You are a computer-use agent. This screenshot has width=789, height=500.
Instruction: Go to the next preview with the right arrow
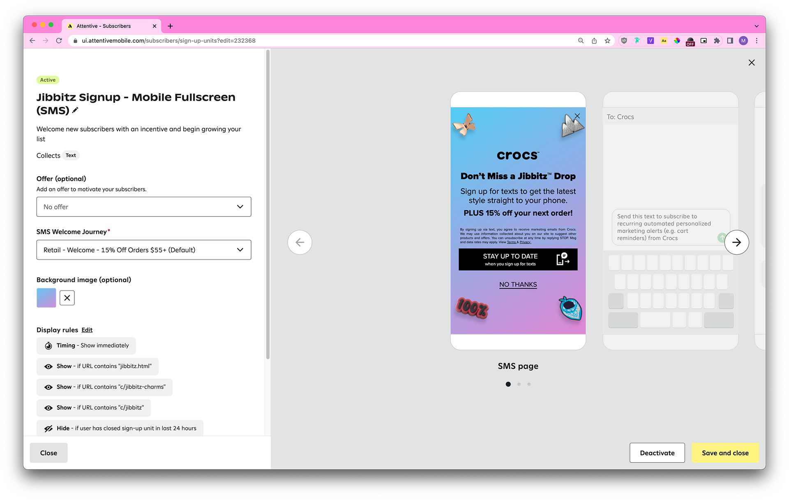pos(736,242)
